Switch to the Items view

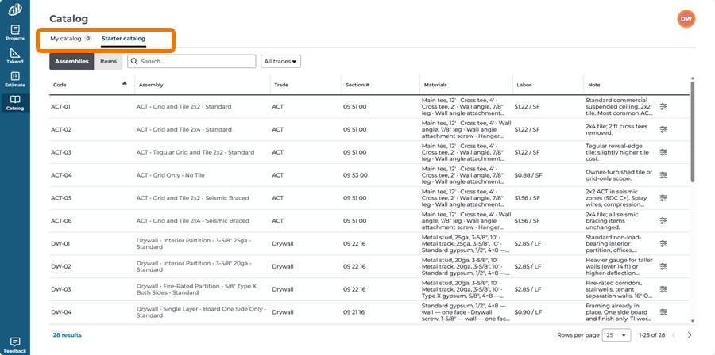pyautogui.click(x=109, y=61)
